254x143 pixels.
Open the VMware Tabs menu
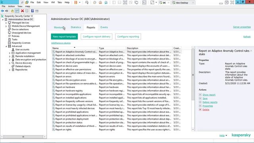[60, 2]
